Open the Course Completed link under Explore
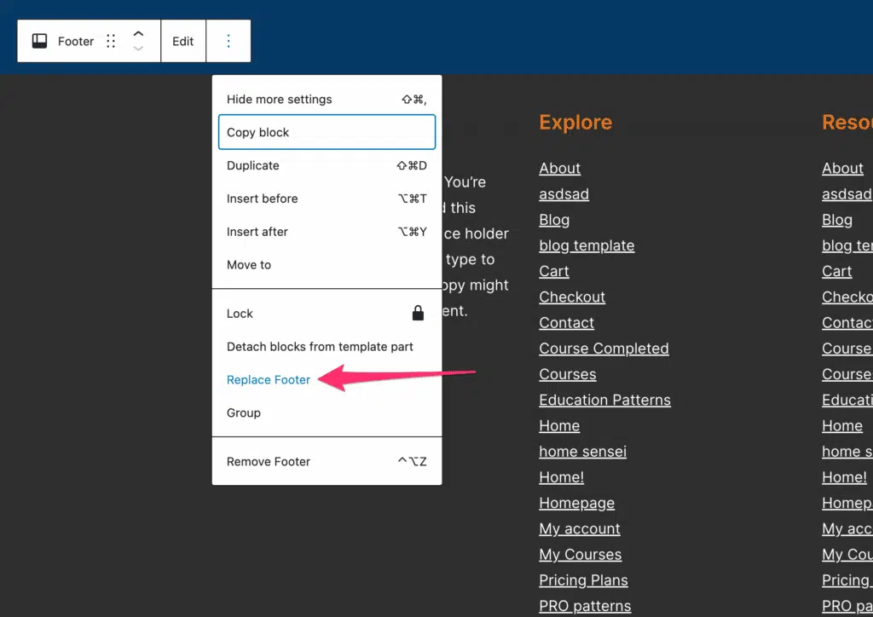The width and height of the screenshot is (873, 617). [x=604, y=349]
